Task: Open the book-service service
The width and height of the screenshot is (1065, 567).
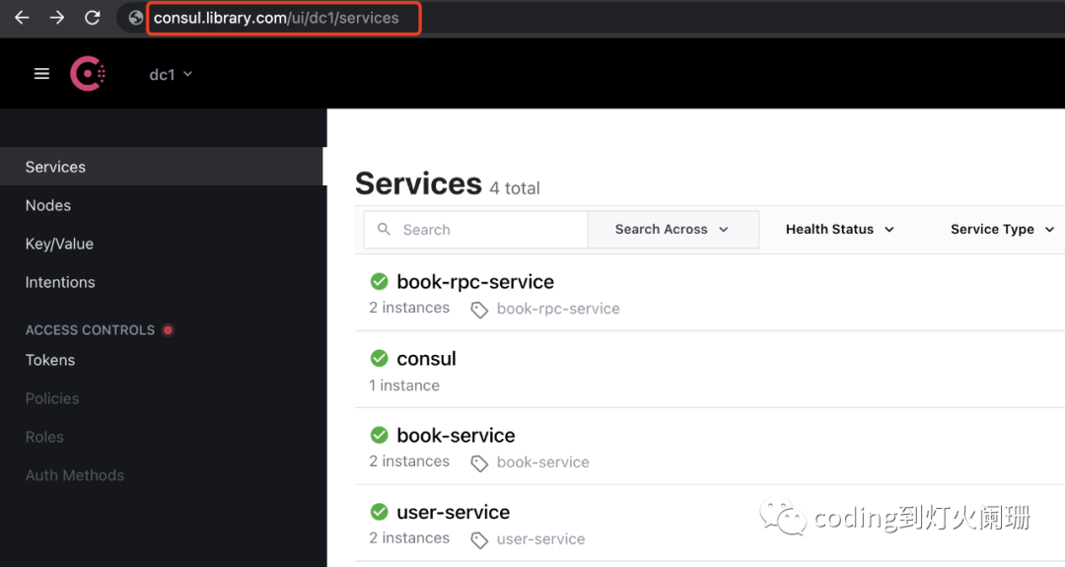Action: (x=456, y=435)
